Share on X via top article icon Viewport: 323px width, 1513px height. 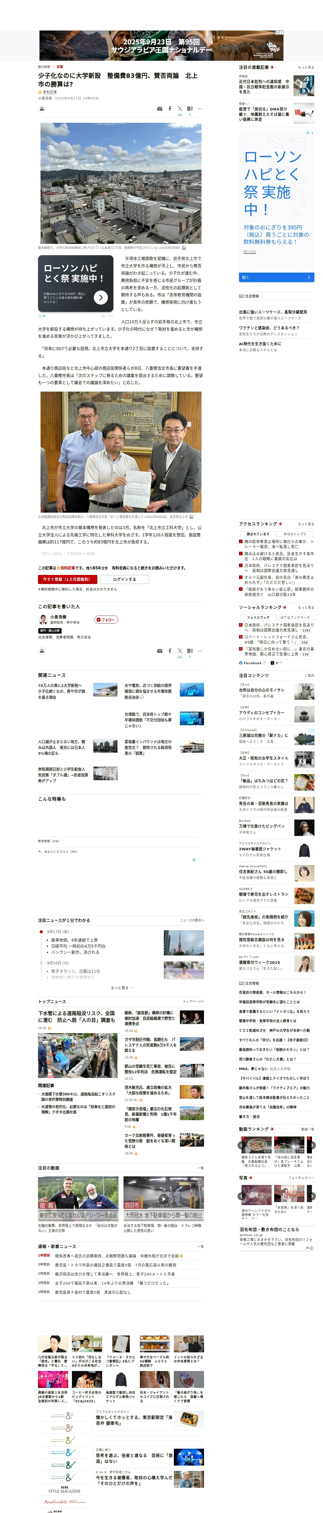pos(180,108)
